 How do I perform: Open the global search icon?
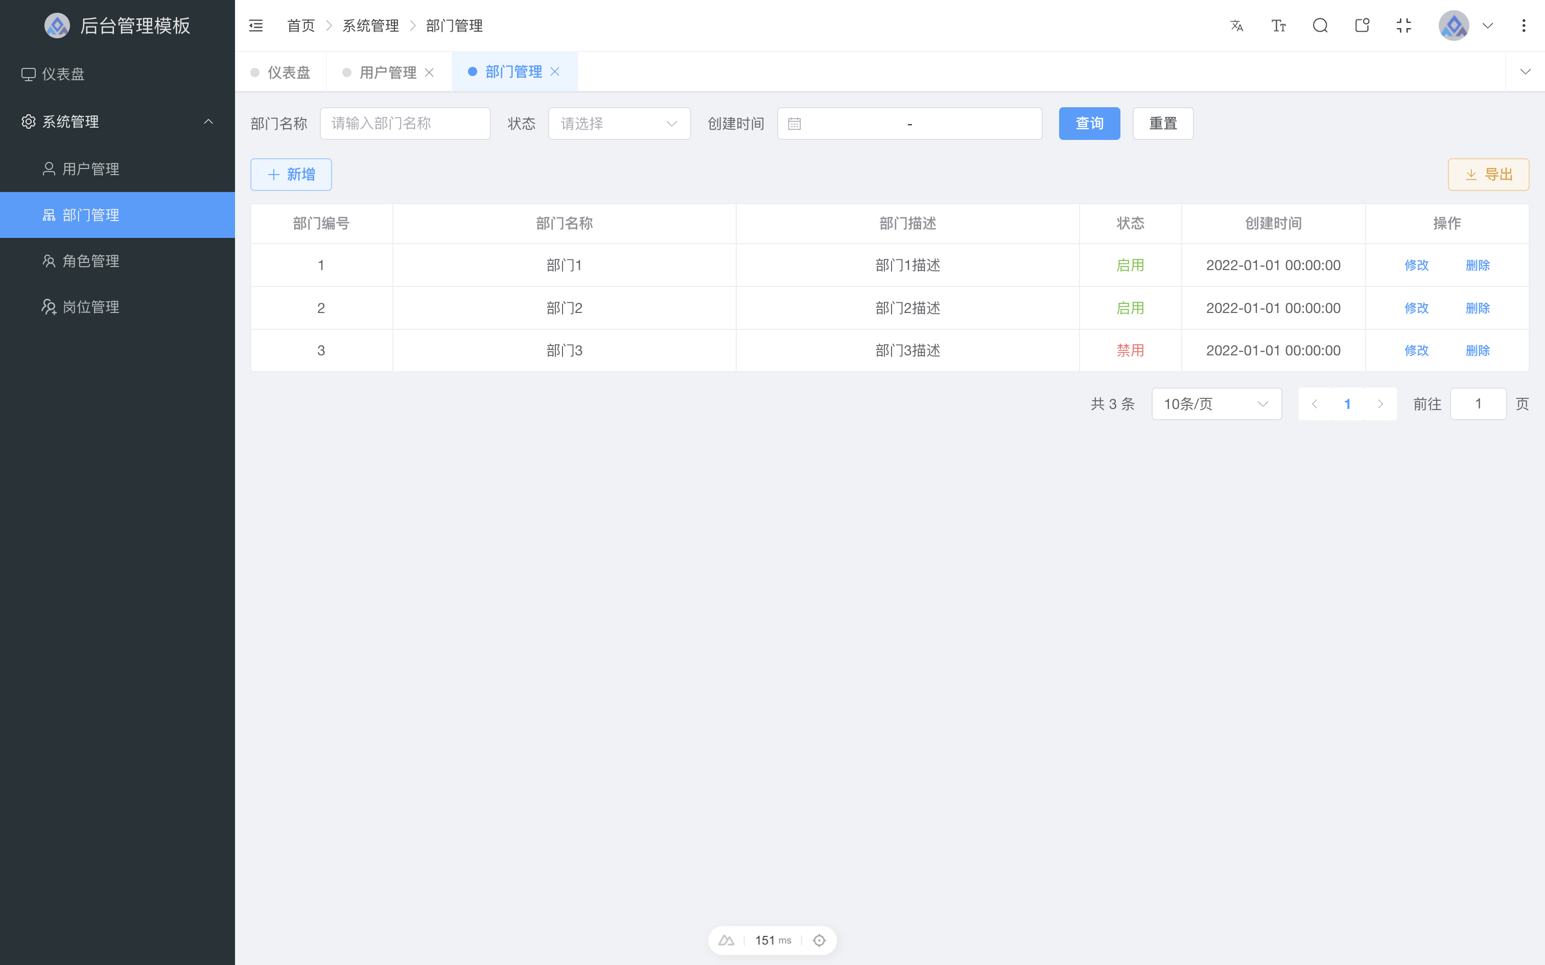click(x=1320, y=26)
